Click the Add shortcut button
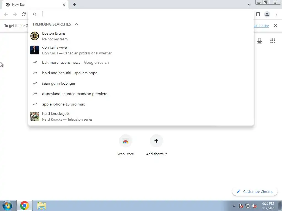Image resolution: width=282 pixels, height=211 pixels. pos(156,145)
